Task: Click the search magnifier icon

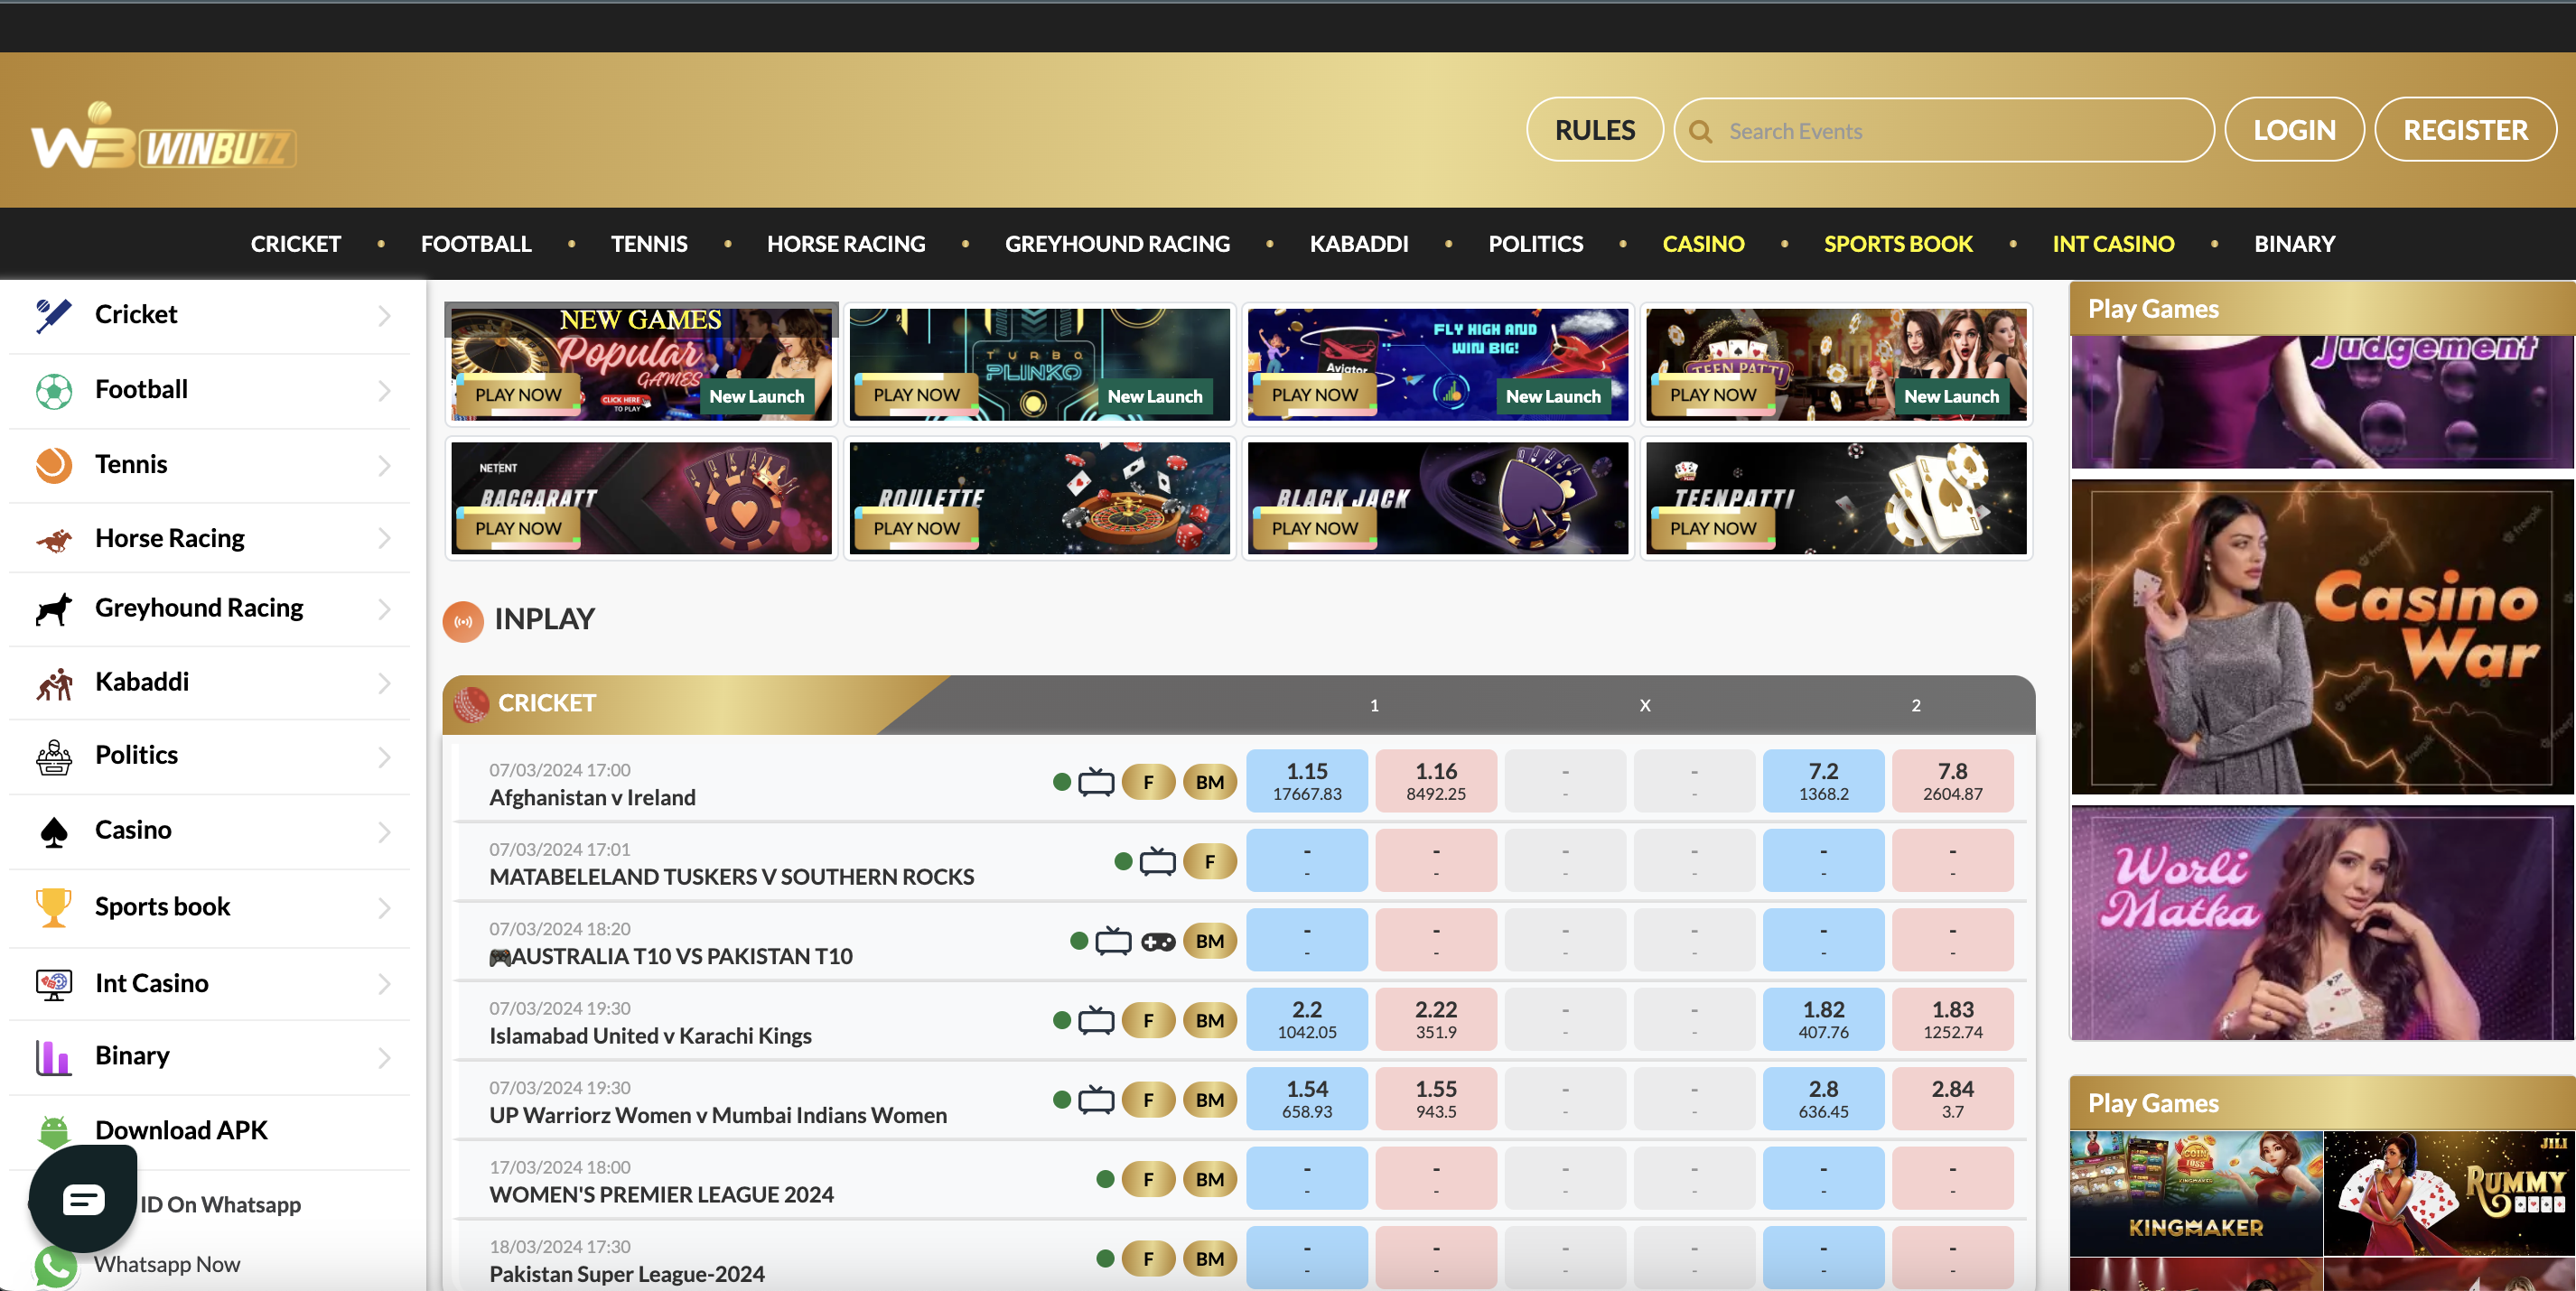Action: pyautogui.click(x=1700, y=131)
